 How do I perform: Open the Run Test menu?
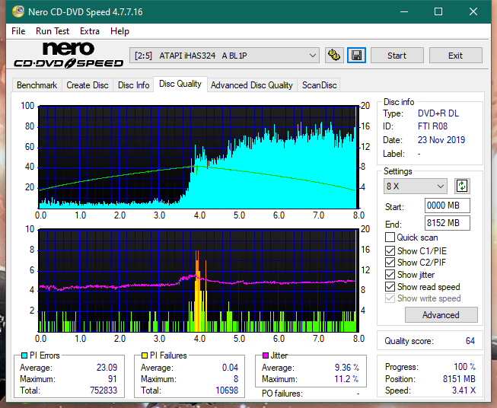coord(53,31)
